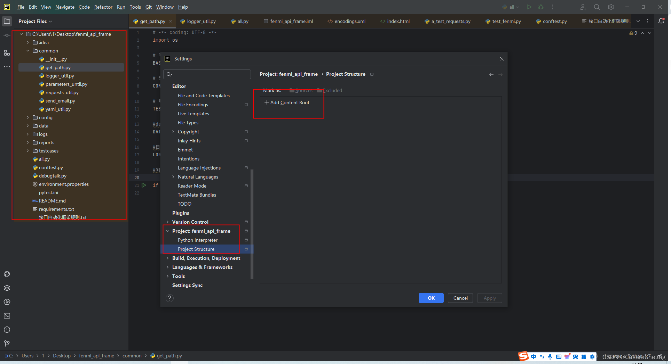Switch to conftest.py tab
This screenshot has width=671, height=364.
pyautogui.click(x=552, y=21)
